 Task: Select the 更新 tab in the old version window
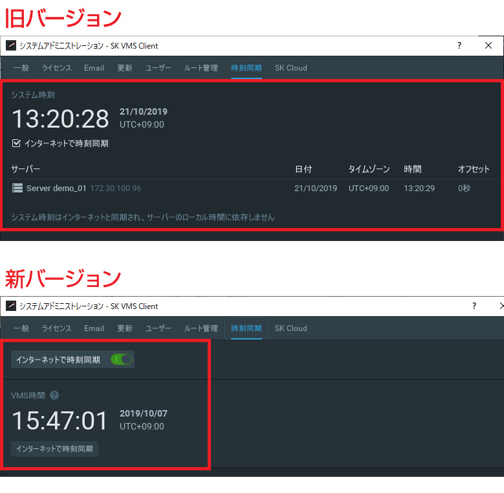pyautogui.click(x=125, y=68)
